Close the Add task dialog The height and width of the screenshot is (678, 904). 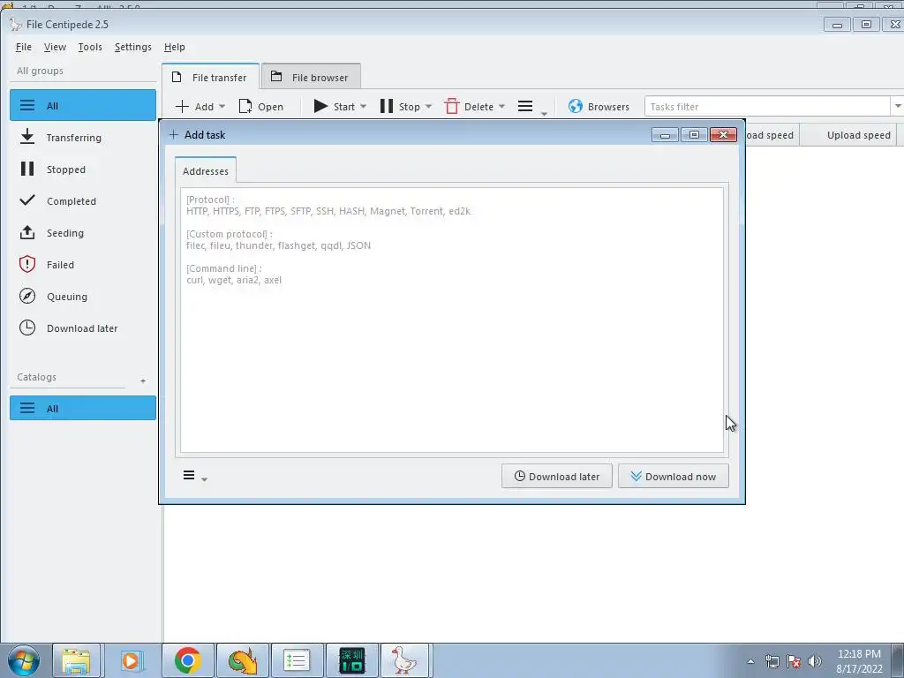[724, 134]
